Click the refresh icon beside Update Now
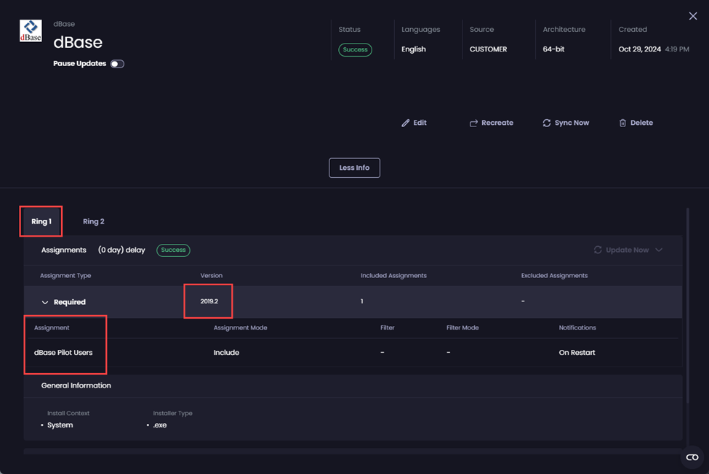The image size is (709, 474). point(597,250)
